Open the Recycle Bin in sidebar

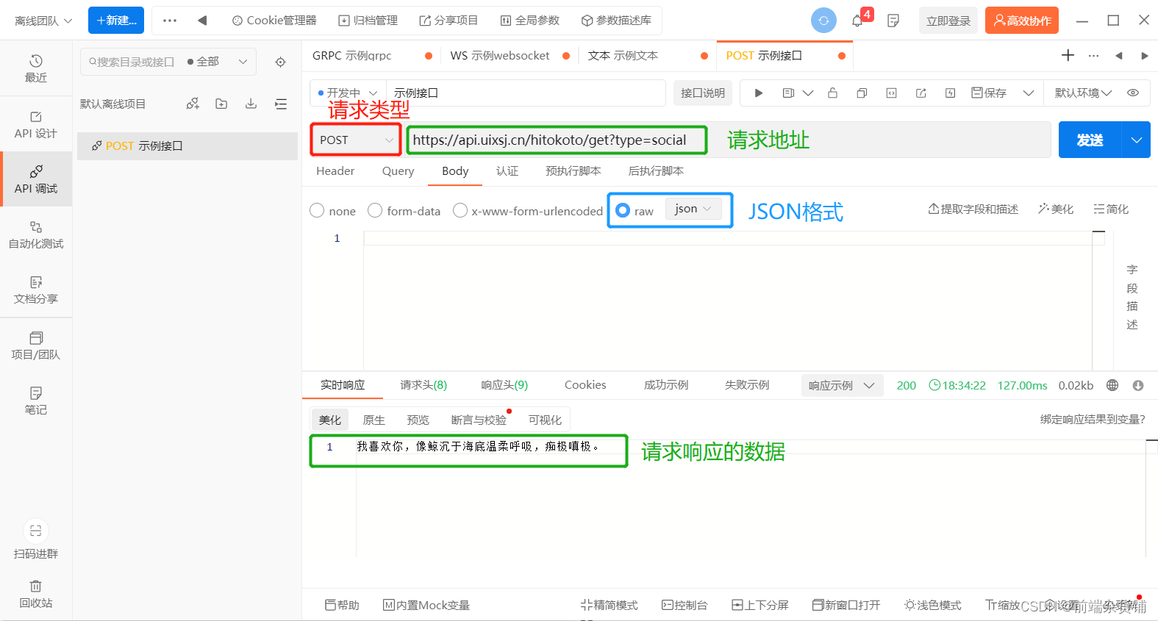click(35, 594)
